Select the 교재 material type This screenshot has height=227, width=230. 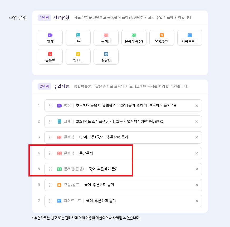(78, 38)
